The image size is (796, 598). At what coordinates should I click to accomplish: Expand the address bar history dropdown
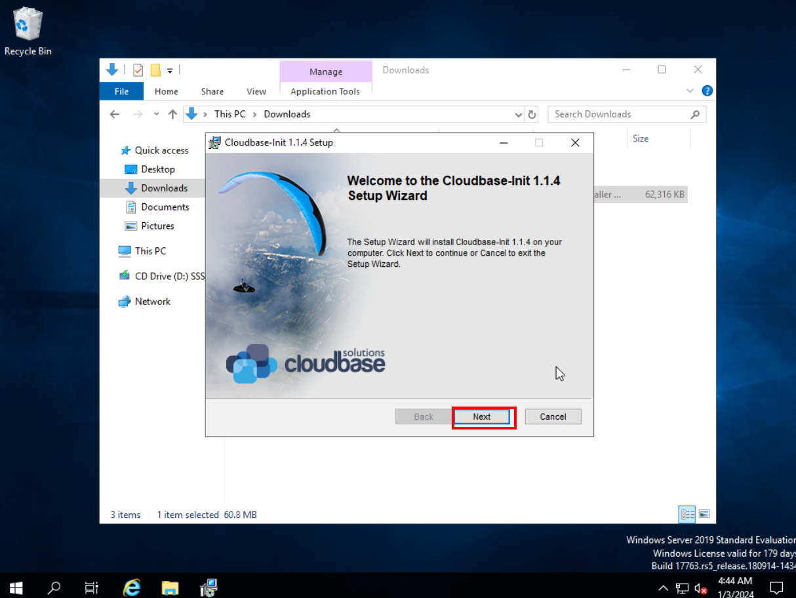[519, 114]
